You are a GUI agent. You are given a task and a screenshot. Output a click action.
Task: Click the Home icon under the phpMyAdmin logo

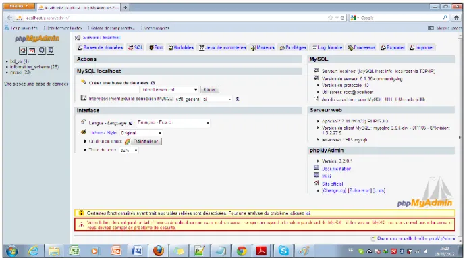[x=23, y=51]
